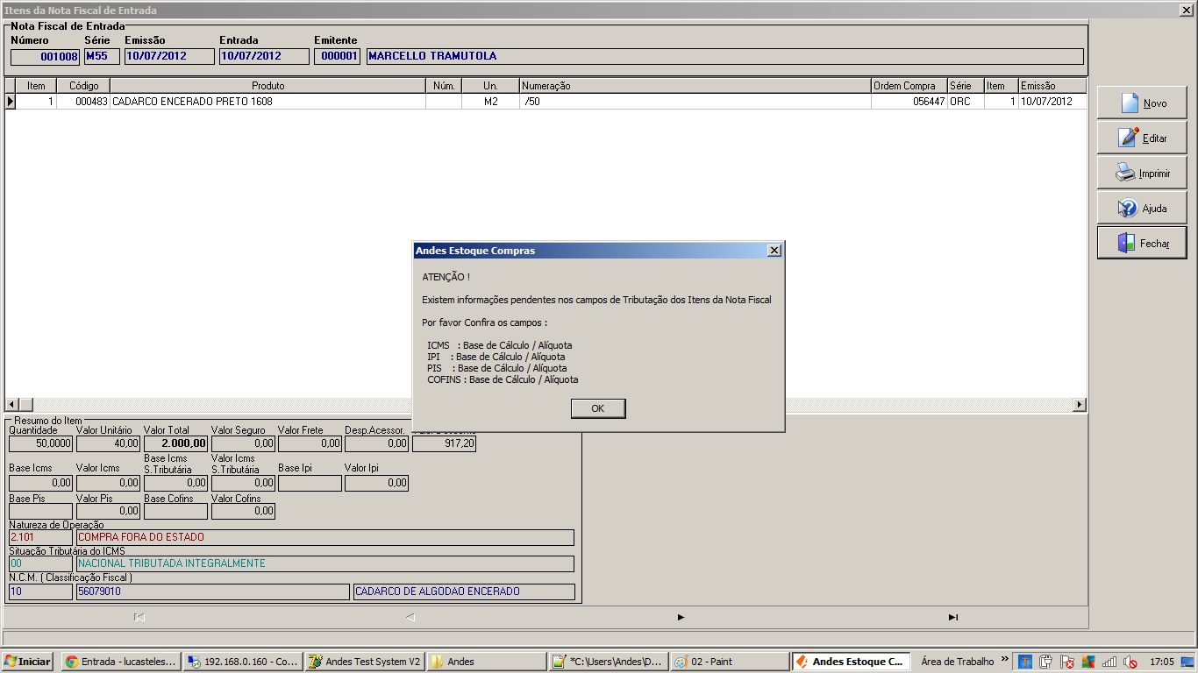The image size is (1198, 673).
Task: Click the Fechar door icon
Action: pos(1126,243)
